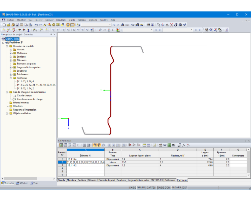
Task: Click the New element line tool icon
Action: pyautogui.click(x=9, y=30)
